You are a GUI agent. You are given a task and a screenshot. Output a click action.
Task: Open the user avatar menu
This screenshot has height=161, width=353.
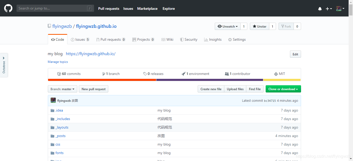[340, 9]
